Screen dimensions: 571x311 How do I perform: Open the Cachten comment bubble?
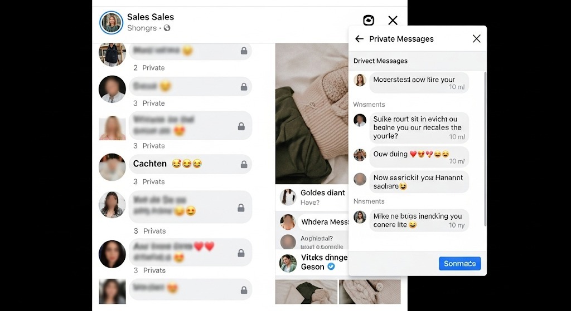coord(190,164)
